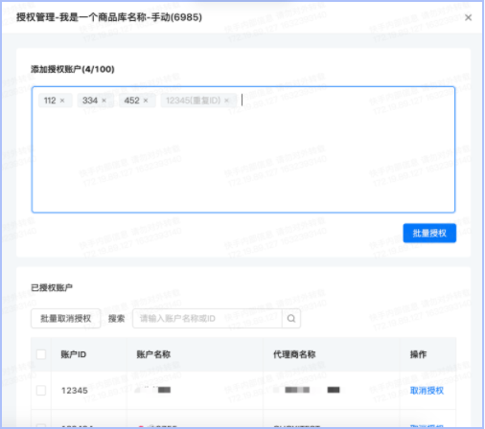This screenshot has height=429, width=485.
Task: Click the 账户名称 column header
Action: coord(153,354)
